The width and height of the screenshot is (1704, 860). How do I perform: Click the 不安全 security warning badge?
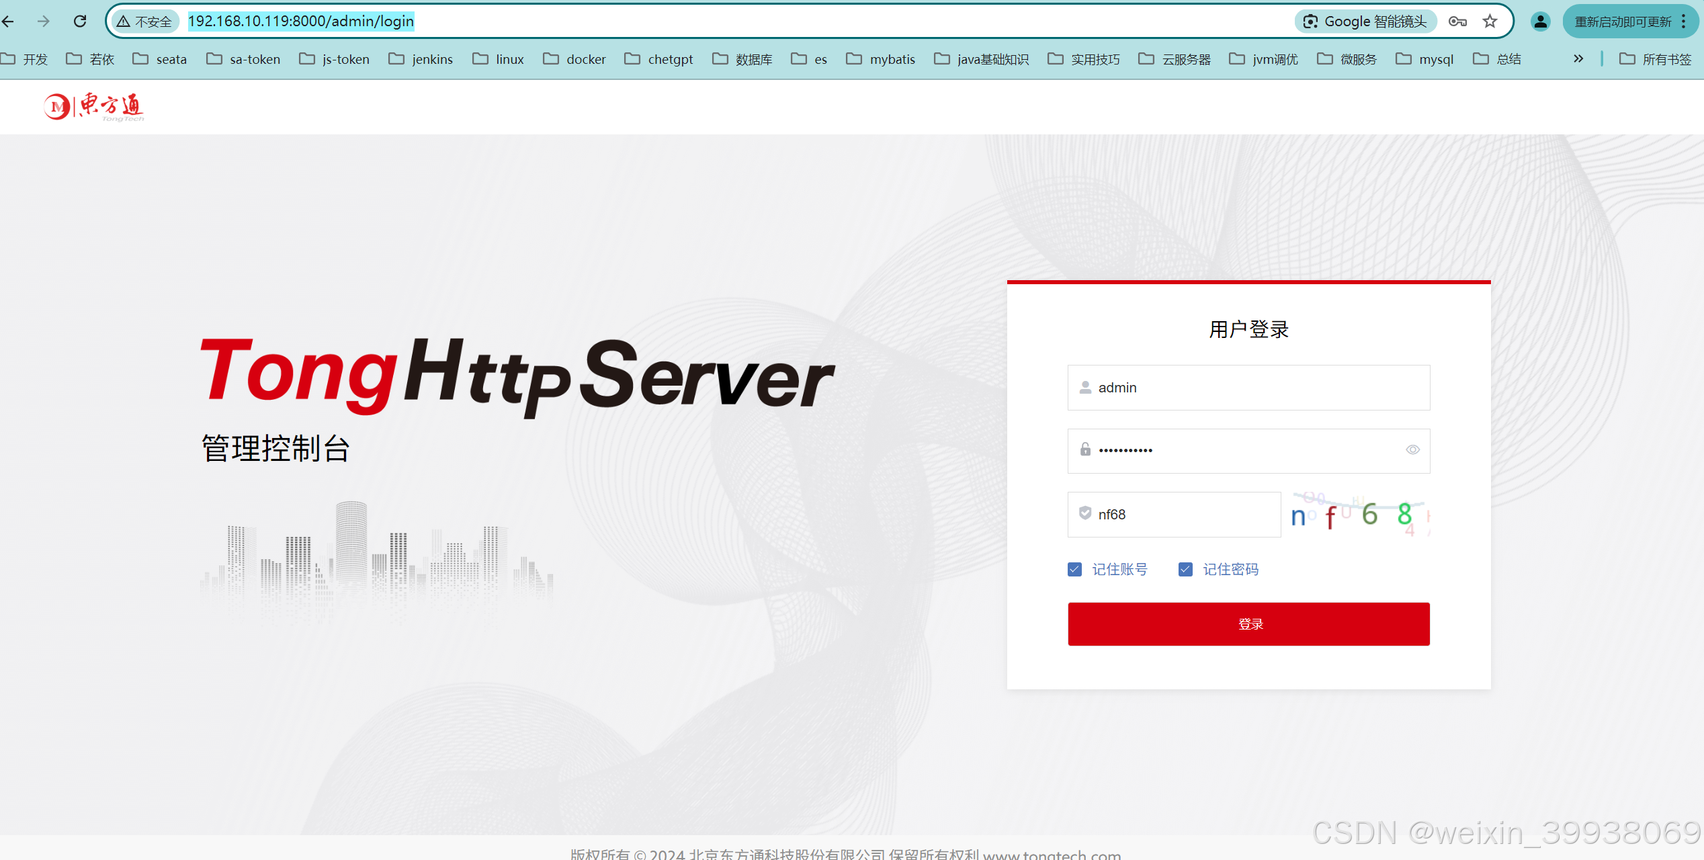(145, 21)
